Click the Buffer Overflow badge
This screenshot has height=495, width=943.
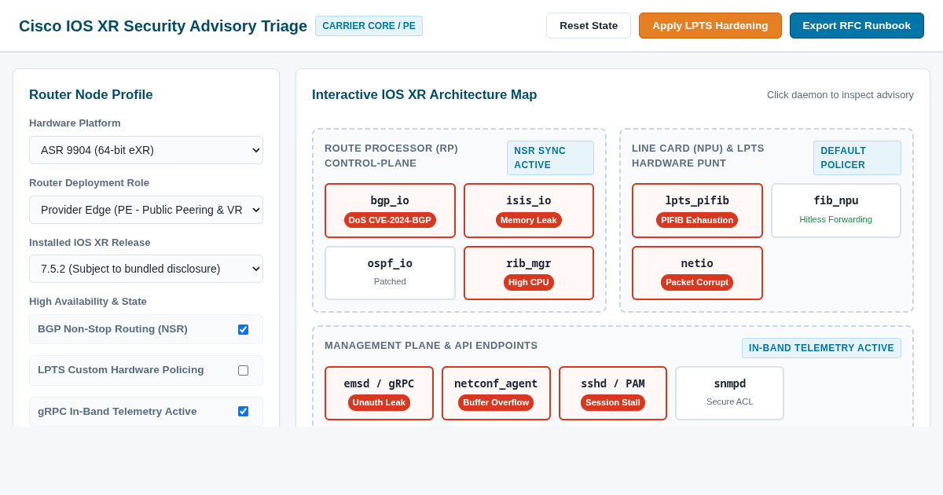496,402
